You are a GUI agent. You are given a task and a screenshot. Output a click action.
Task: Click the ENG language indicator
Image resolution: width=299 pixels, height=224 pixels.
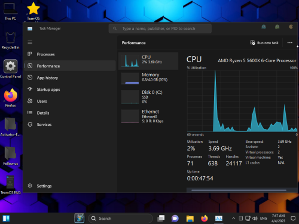[263, 219]
